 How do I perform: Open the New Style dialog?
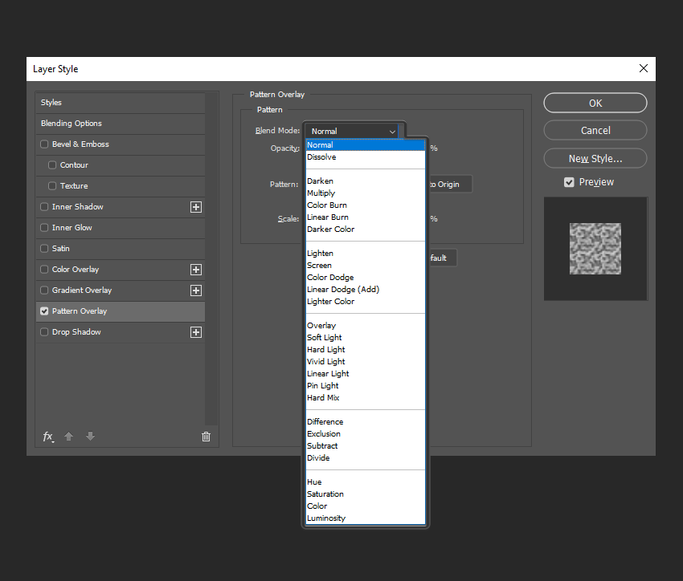pyautogui.click(x=595, y=158)
